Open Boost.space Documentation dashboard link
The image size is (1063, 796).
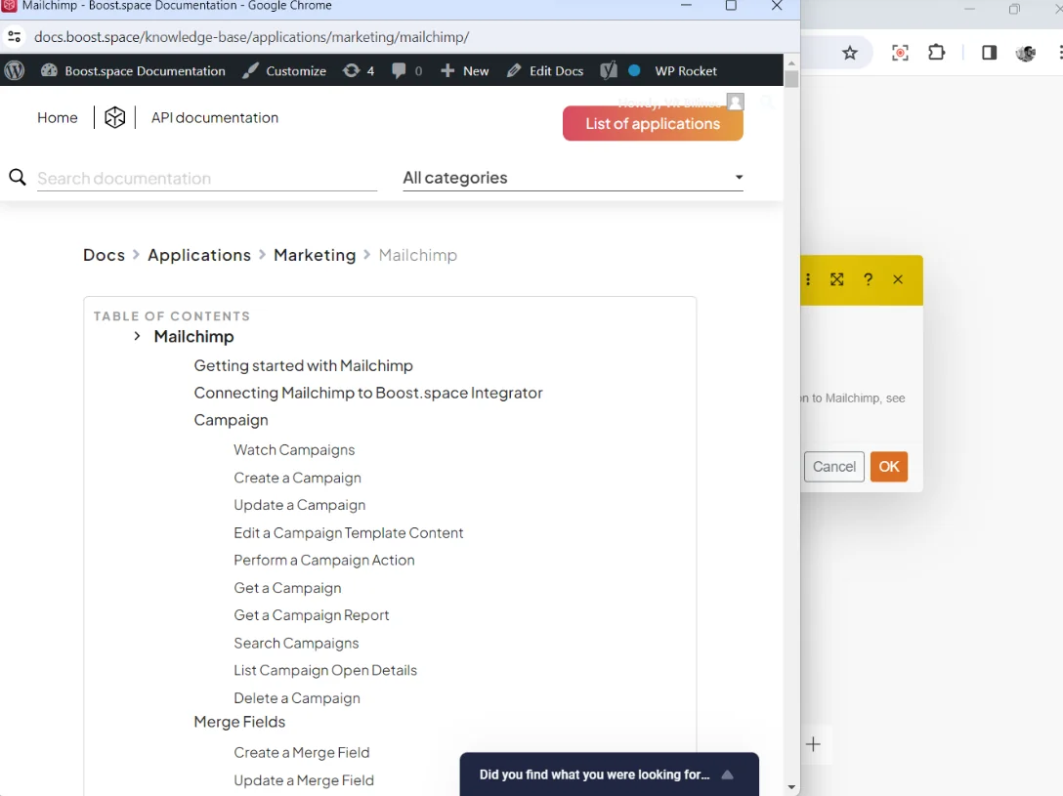coord(133,70)
